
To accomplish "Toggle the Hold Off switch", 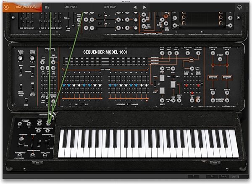I will click(26, 101).
